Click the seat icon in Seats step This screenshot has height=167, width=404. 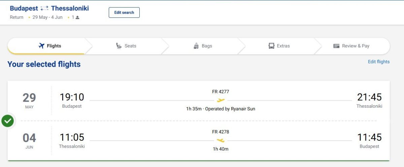pos(119,46)
